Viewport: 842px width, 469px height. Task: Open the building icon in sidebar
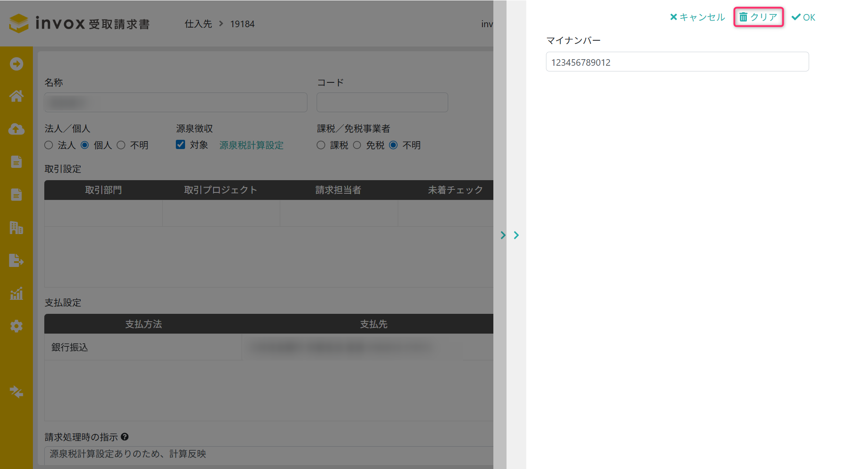click(16, 228)
